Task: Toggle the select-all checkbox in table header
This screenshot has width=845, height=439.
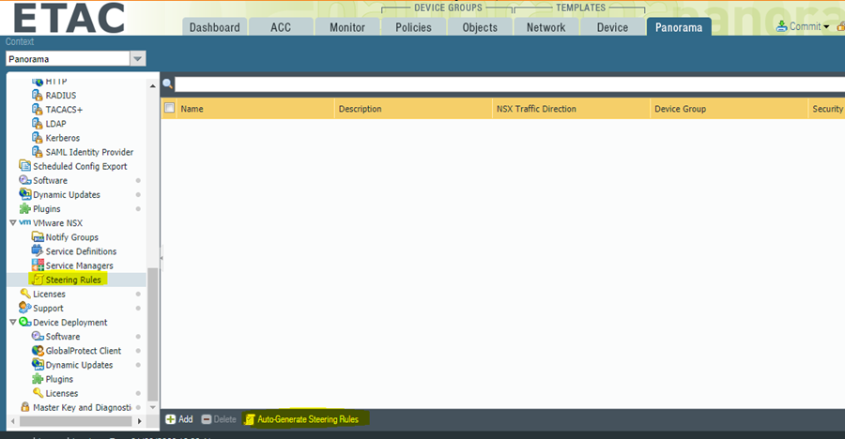Action: [169, 108]
